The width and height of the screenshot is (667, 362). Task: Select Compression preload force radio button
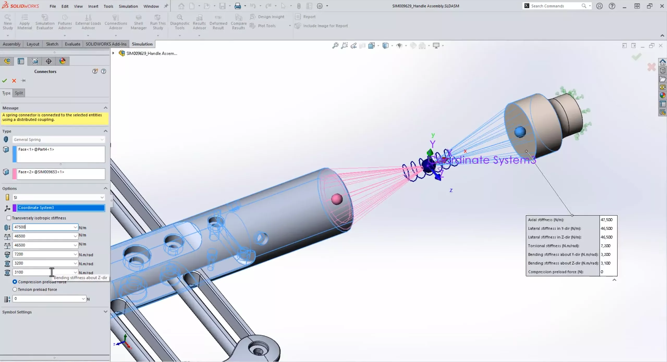point(15,282)
